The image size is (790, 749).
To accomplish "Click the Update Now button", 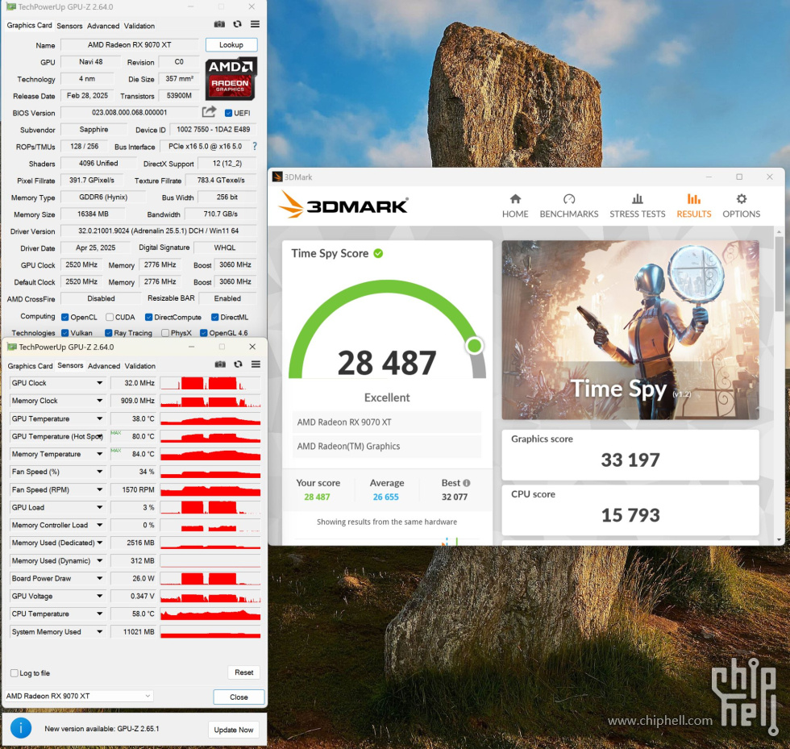I will (234, 730).
